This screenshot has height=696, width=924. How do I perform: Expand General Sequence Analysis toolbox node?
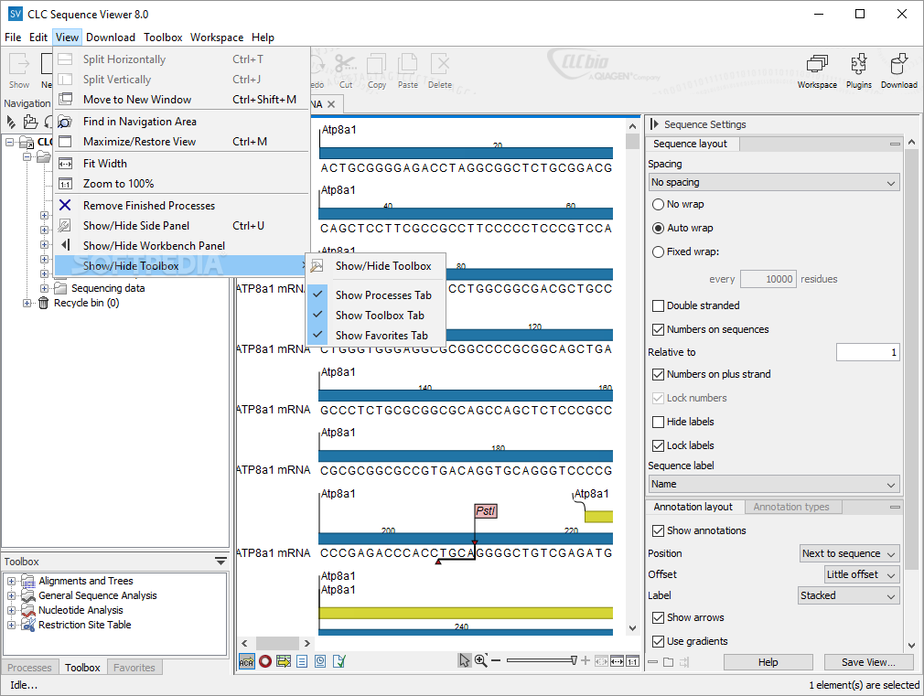11,595
